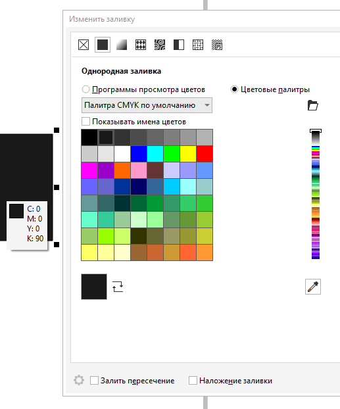This screenshot has height=409, width=340.
Task: Pick the pure black swatch
Action: pyautogui.click(x=89, y=137)
